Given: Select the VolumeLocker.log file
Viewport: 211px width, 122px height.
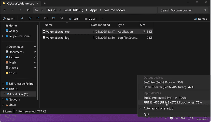Looking at the screenshot, I should (x=58, y=38).
